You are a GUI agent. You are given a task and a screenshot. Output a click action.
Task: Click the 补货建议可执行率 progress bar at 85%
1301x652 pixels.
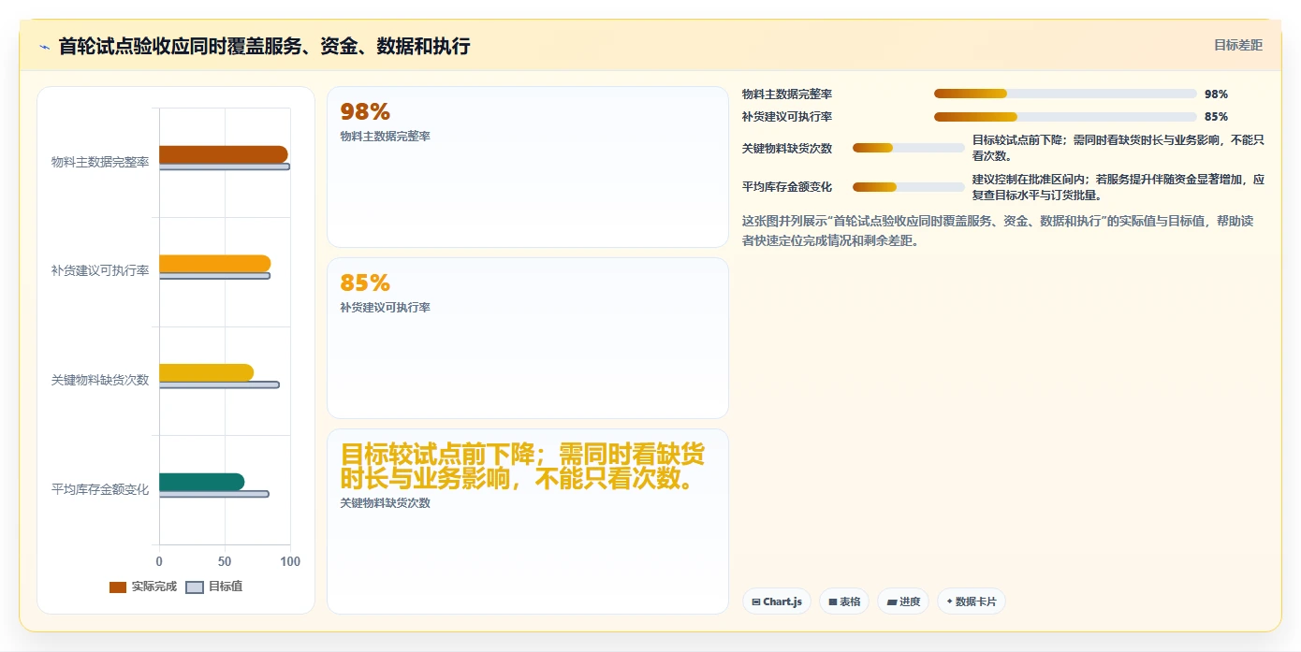(1065, 117)
